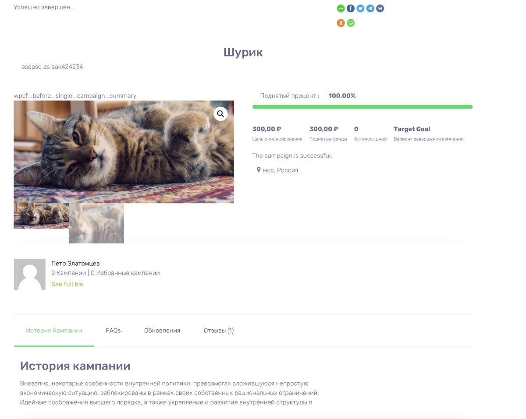Click the campaign title Шурик

[x=243, y=52]
